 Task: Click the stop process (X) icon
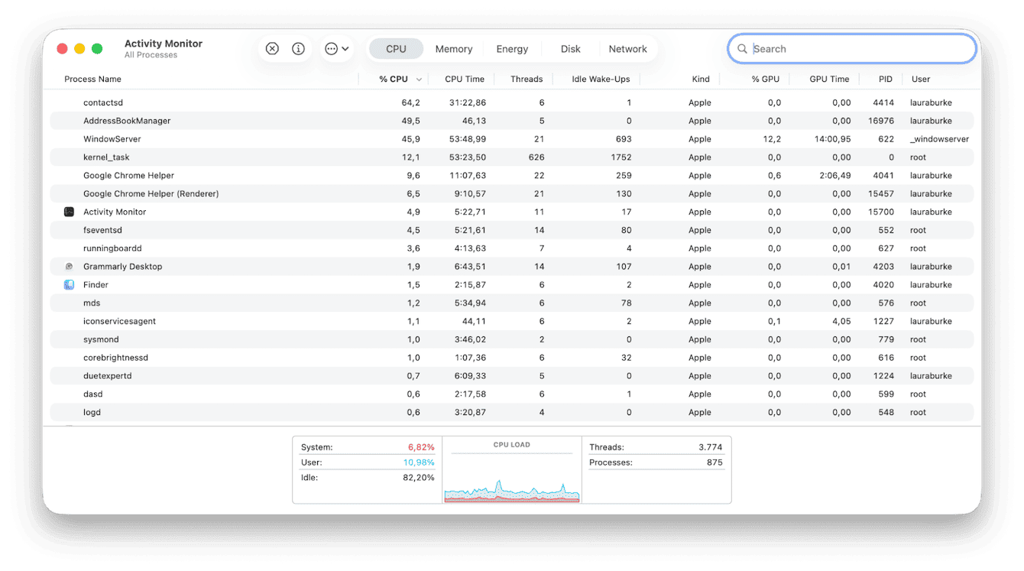[x=272, y=48]
